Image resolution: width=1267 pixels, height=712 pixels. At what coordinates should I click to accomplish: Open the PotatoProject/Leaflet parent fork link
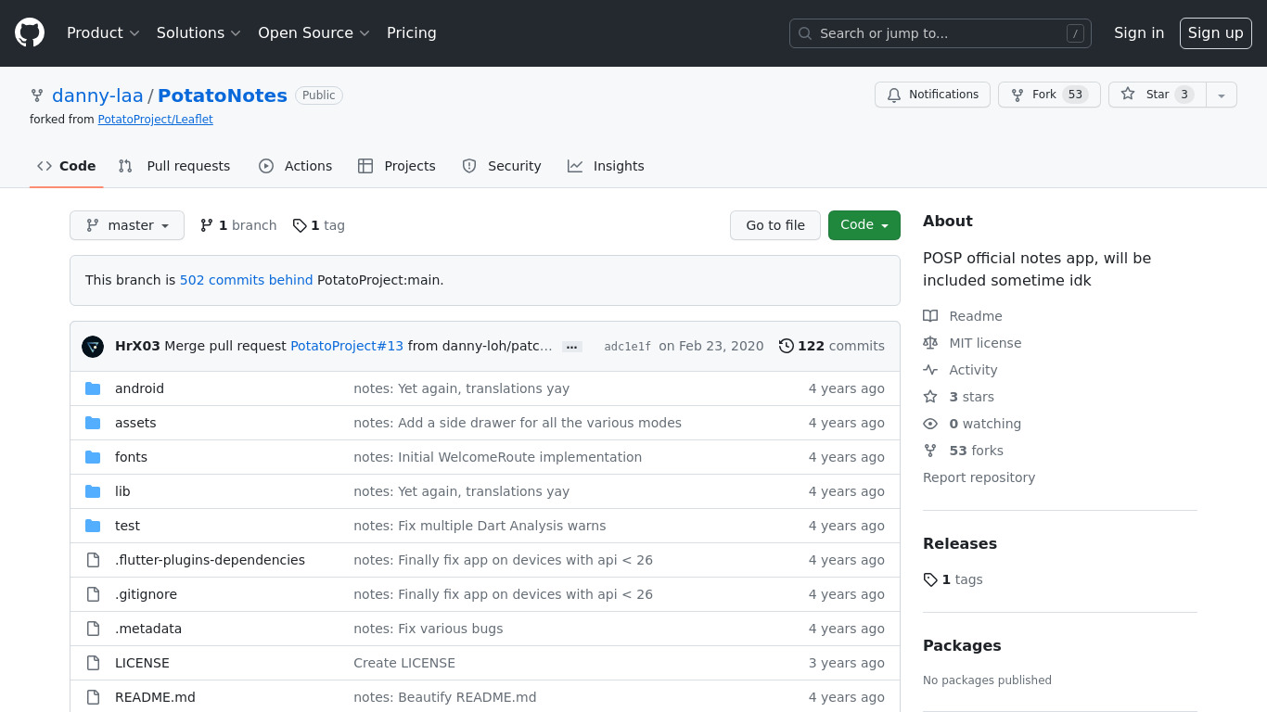coord(155,120)
